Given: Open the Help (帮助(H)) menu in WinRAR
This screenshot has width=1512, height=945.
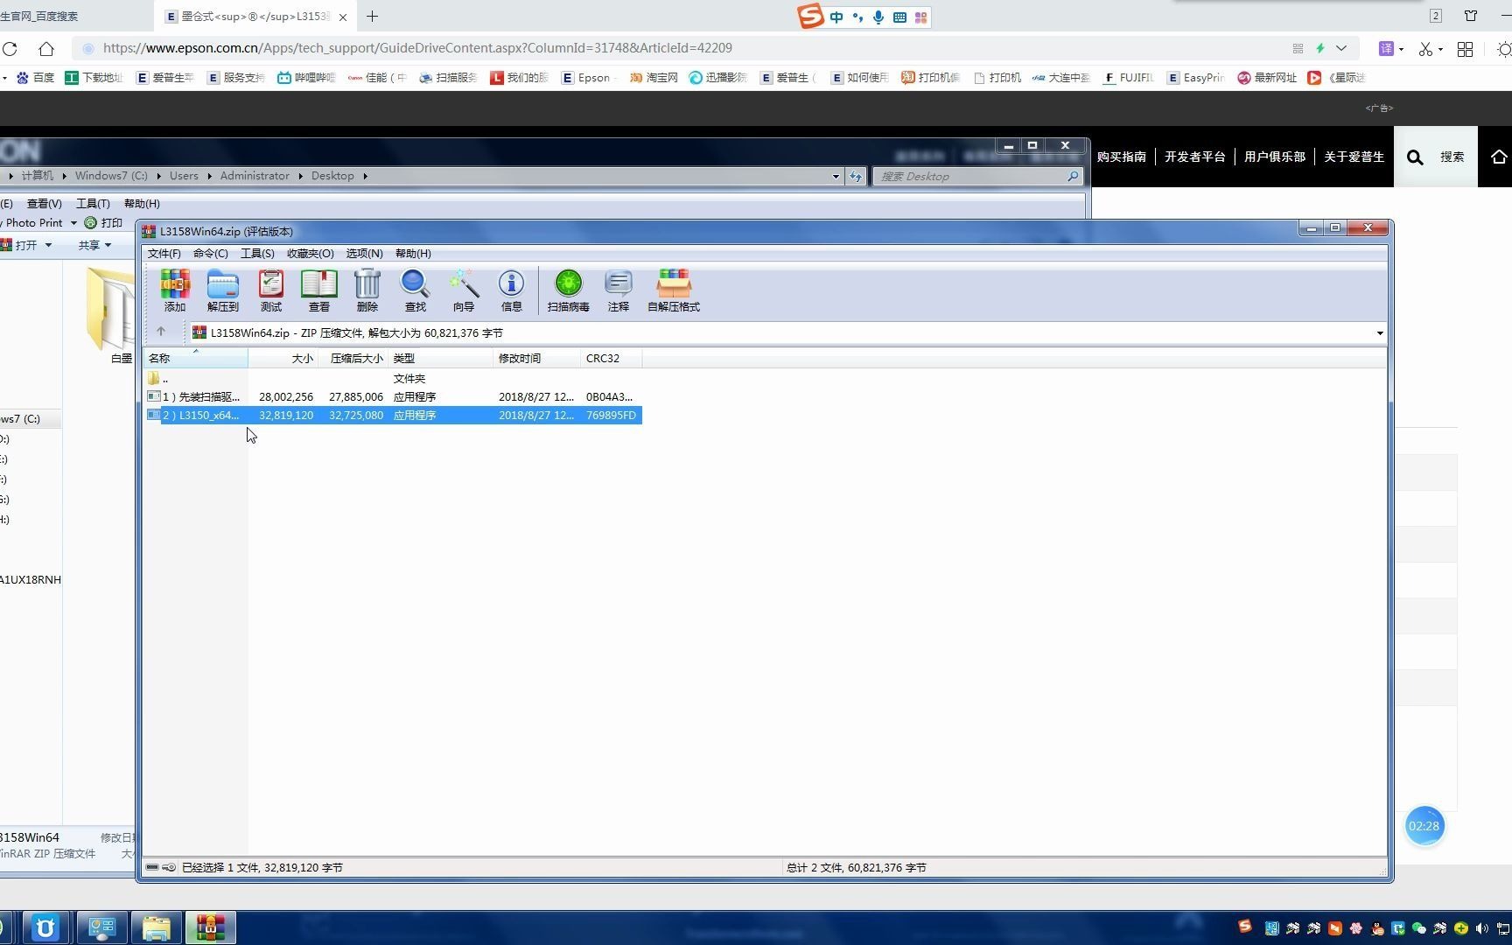Looking at the screenshot, I should [x=414, y=254].
